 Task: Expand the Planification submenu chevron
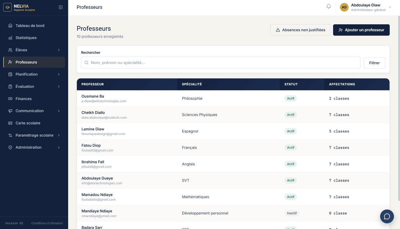59,74
